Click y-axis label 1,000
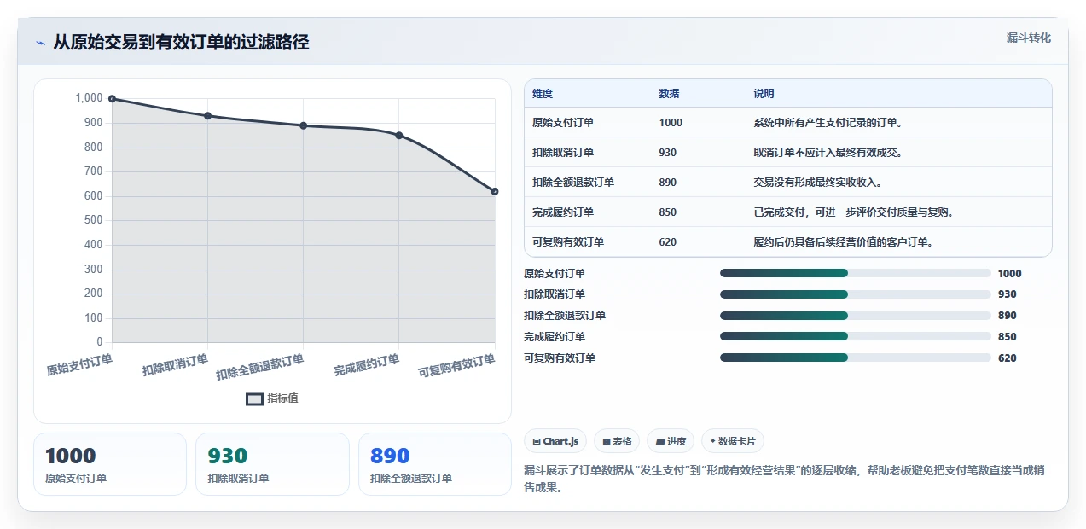Screen dimensions: 1086x529 89,98
